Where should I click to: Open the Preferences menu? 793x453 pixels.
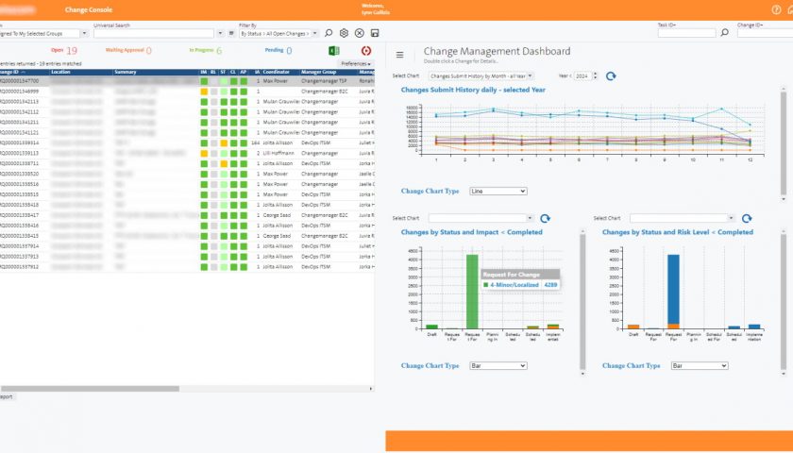click(x=356, y=63)
